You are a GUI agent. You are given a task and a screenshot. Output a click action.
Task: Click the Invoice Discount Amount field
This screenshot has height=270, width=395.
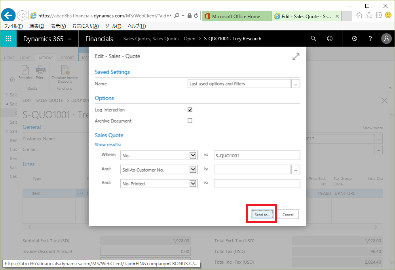[x=145, y=251]
